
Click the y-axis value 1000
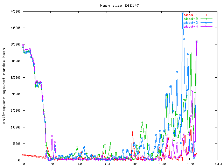click(x=15, y=127)
